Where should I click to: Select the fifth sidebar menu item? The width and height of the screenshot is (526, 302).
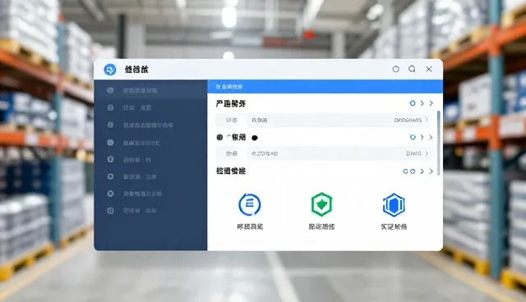click(x=150, y=160)
